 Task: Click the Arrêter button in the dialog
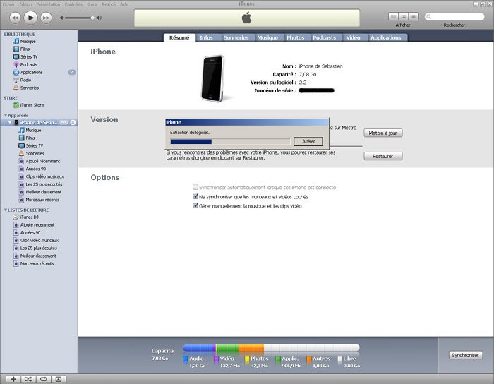pos(308,141)
